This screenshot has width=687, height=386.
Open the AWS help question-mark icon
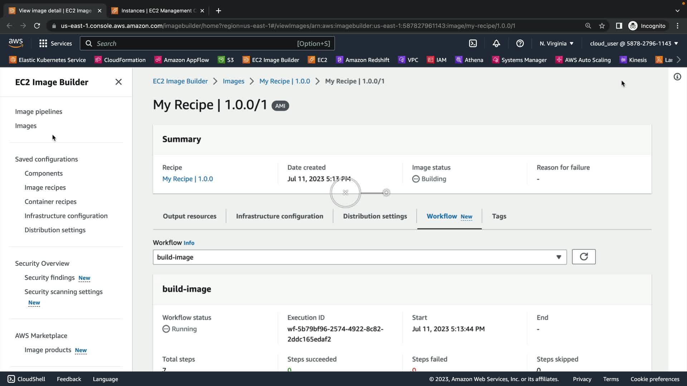(x=520, y=44)
